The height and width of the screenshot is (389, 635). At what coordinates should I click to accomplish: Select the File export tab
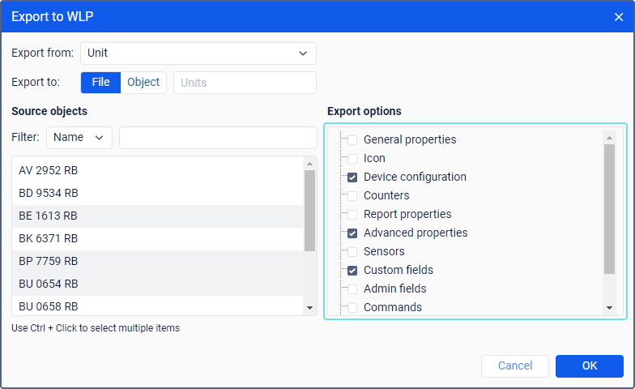[x=100, y=83]
